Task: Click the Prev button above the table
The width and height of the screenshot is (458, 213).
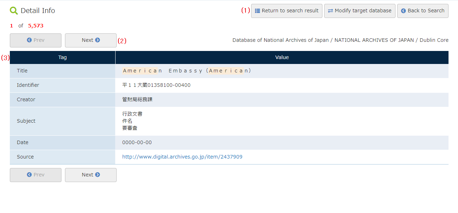Action: pyautogui.click(x=35, y=40)
